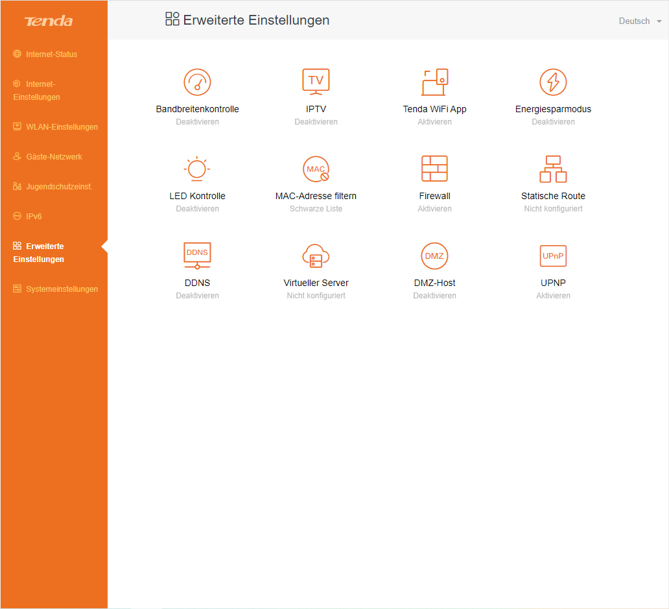Click the Tenda logo
This screenshot has width=669, height=609.
point(49,21)
